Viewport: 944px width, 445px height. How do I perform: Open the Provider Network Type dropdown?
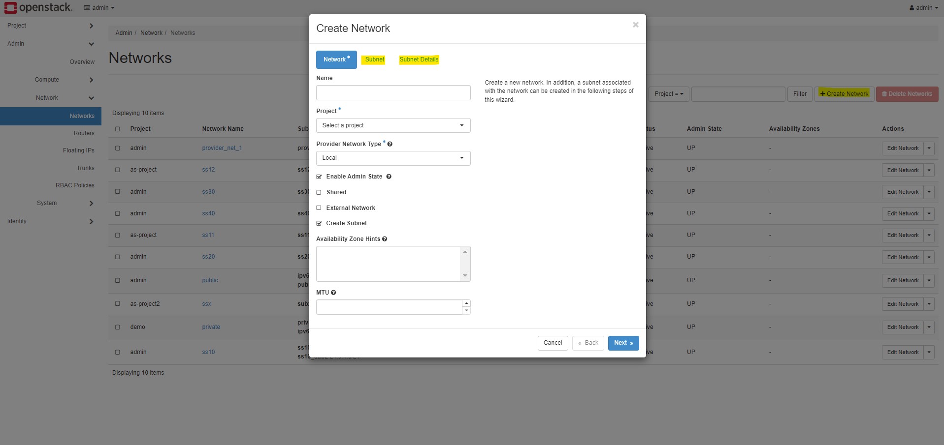pyautogui.click(x=393, y=158)
